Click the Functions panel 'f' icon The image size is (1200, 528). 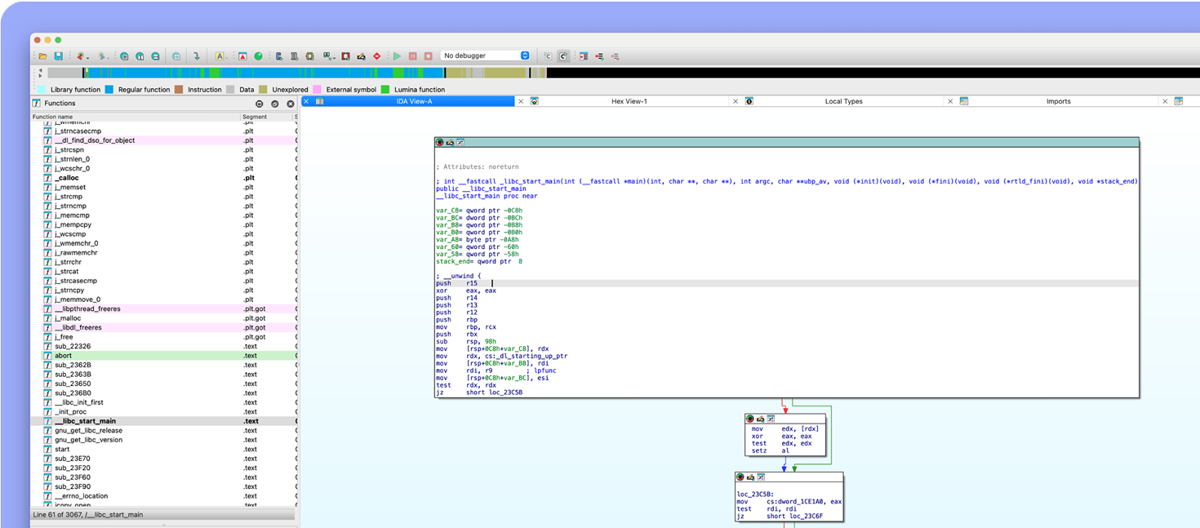point(37,103)
